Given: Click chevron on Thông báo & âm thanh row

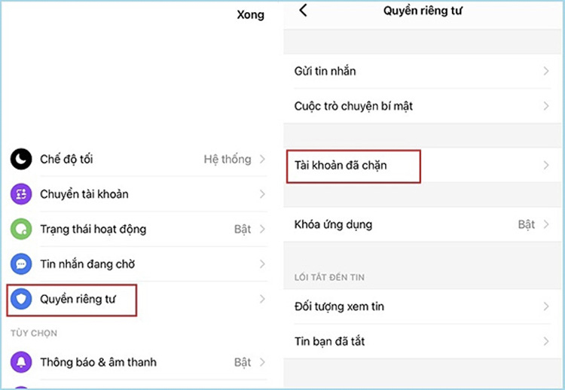Looking at the screenshot, I should coord(262,362).
